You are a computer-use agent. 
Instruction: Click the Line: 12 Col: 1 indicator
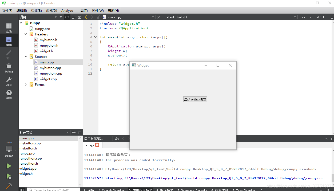point(311,17)
